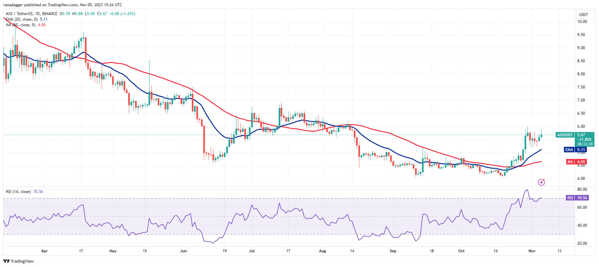Click the blue EMA price axis tag
The height and width of the screenshot is (267, 599).
569,150
